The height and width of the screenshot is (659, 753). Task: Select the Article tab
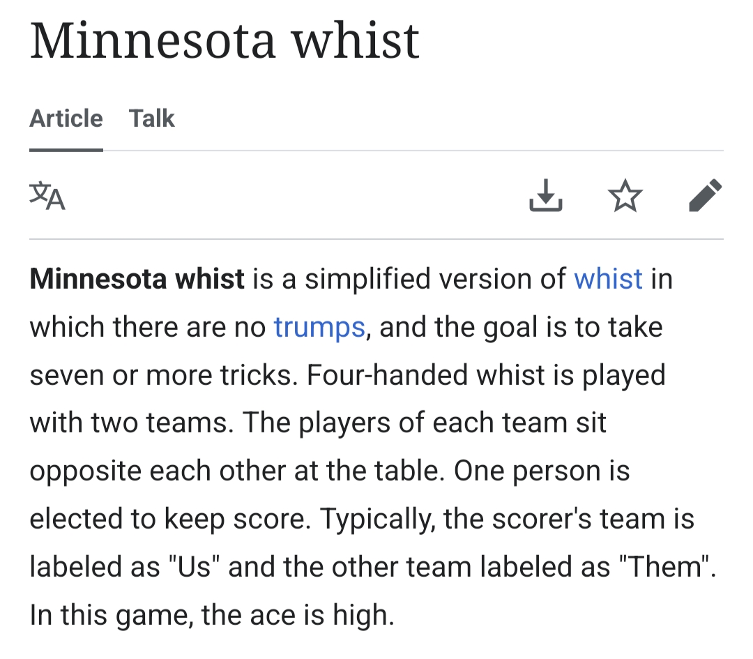coord(66,119)
